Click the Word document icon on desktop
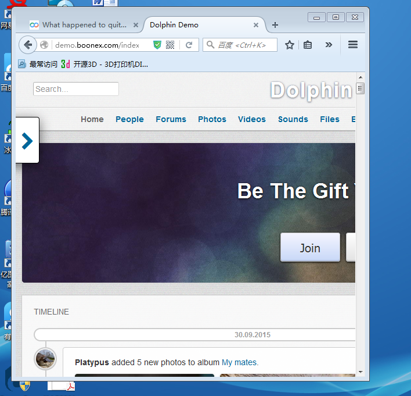This screenshot has height=396, width=411. click(x=106, y=3)
